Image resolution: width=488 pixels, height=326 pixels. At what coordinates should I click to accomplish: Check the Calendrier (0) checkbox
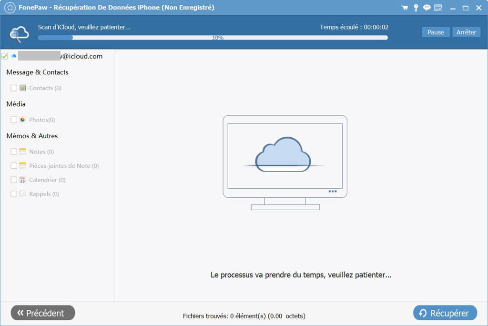[x=14, y=180]
